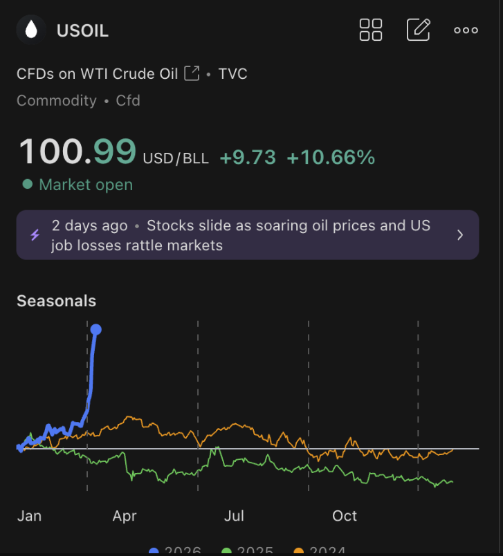This screenshot has width=503, height=556.
Task: Click the 100.99 price value
Action: [77, 151]
